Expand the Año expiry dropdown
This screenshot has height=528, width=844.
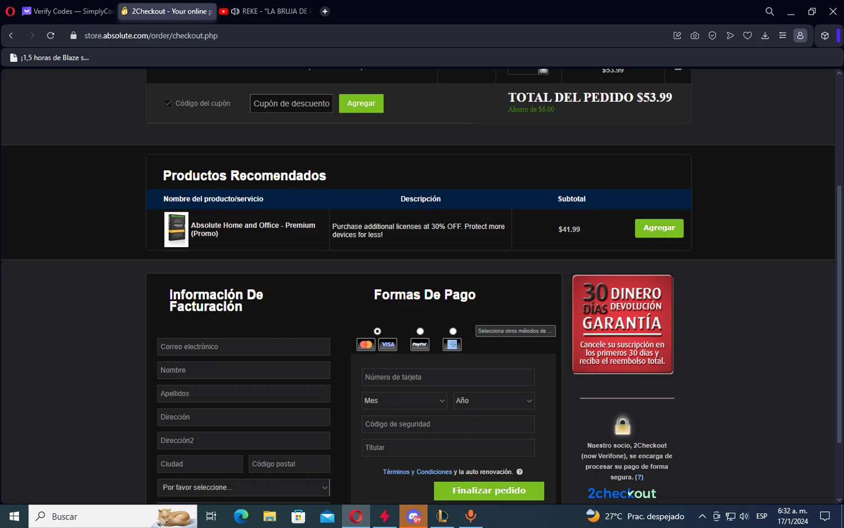coord(493,401)
